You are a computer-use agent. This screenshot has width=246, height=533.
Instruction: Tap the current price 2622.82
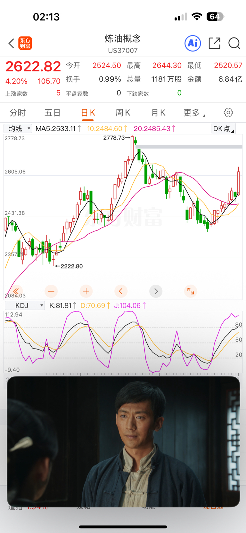(x=33, y=67)
